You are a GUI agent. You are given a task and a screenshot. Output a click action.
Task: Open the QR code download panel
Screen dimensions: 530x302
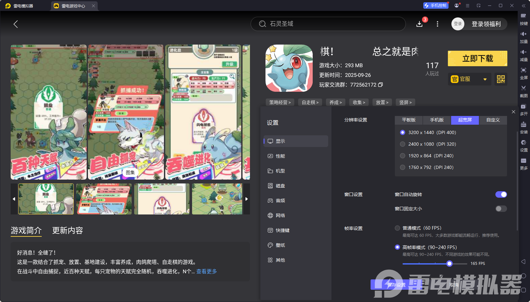501,79
